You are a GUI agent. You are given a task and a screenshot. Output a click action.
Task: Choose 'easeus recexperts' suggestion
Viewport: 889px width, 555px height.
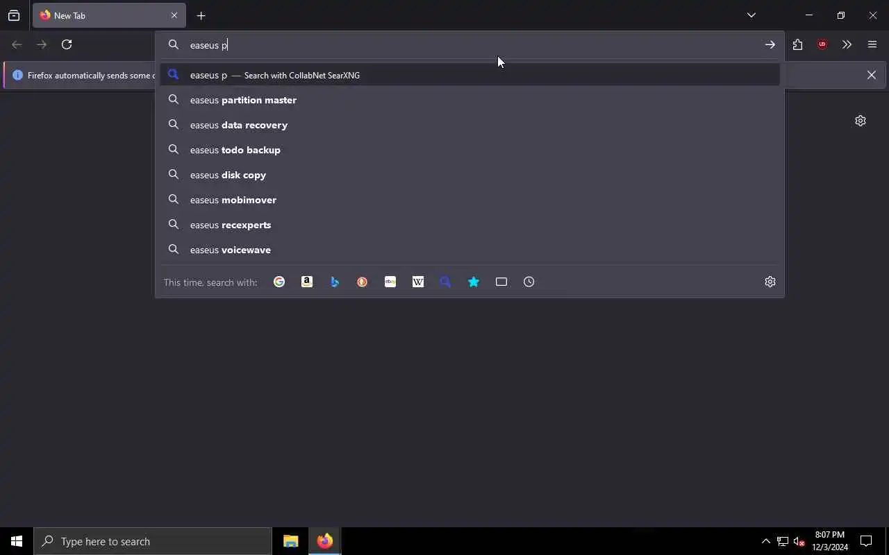click(x=470, y=225)
